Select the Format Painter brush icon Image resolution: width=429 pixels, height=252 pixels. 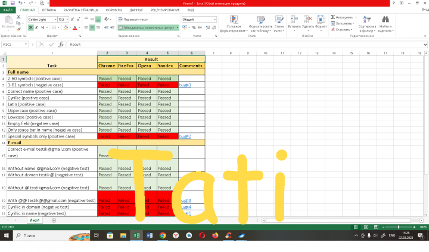[x=18, y=29]
